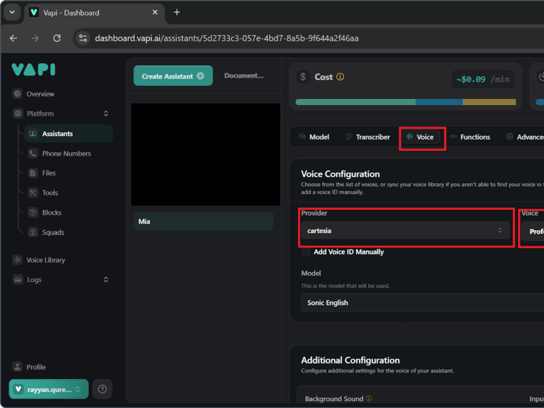Click the yellow segment of Cost bar
Viewport: 544px width, 408px height.
coord(489,102)
